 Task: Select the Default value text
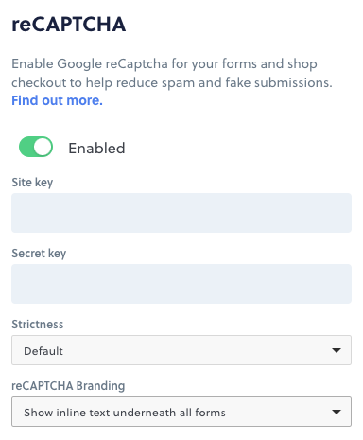pos(43,351)
